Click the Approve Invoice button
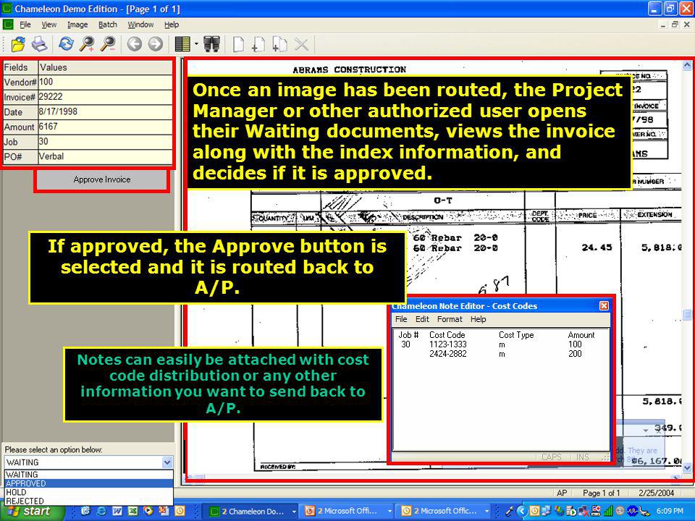 102,180
